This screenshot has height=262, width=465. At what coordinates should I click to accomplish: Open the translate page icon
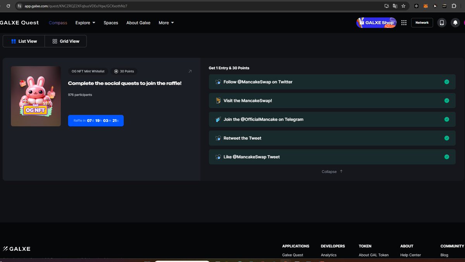tap(395, 6)
